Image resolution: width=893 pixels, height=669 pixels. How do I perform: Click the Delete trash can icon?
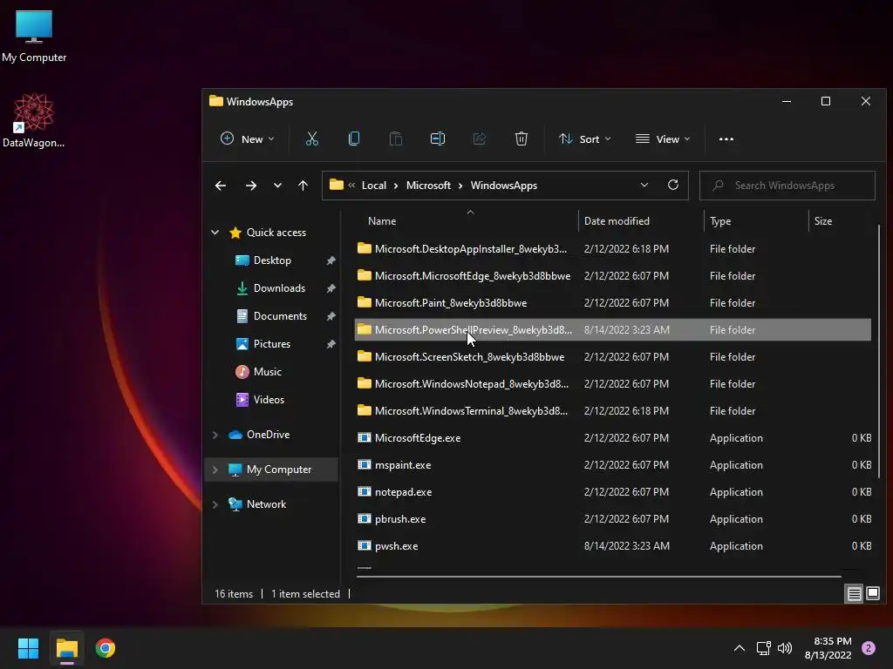[521, 139]
